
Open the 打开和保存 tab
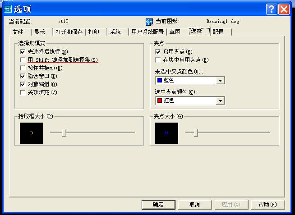click(69, 32)
